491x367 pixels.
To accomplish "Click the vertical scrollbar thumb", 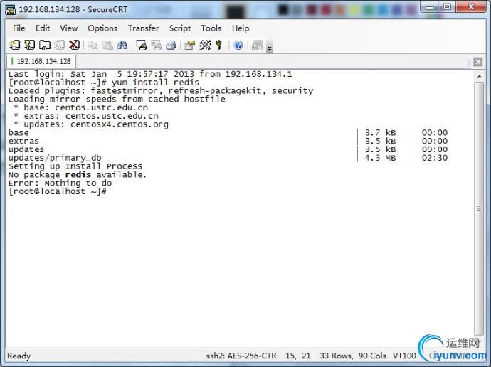I will 479,208.
